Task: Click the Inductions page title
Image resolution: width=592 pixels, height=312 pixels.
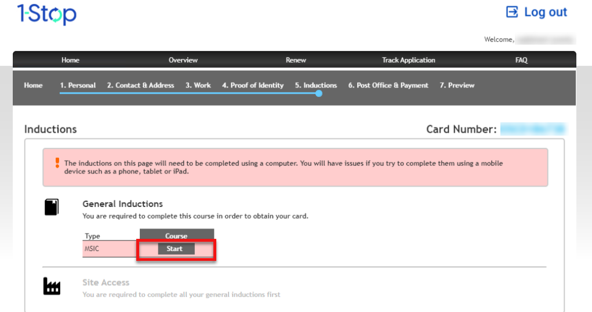Action: coord(50,129)
